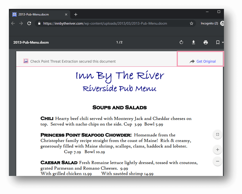Click the 'Incognito (2)' label
Image resolution: width=242 pixels, height=194 pixels.
[209, 23]
